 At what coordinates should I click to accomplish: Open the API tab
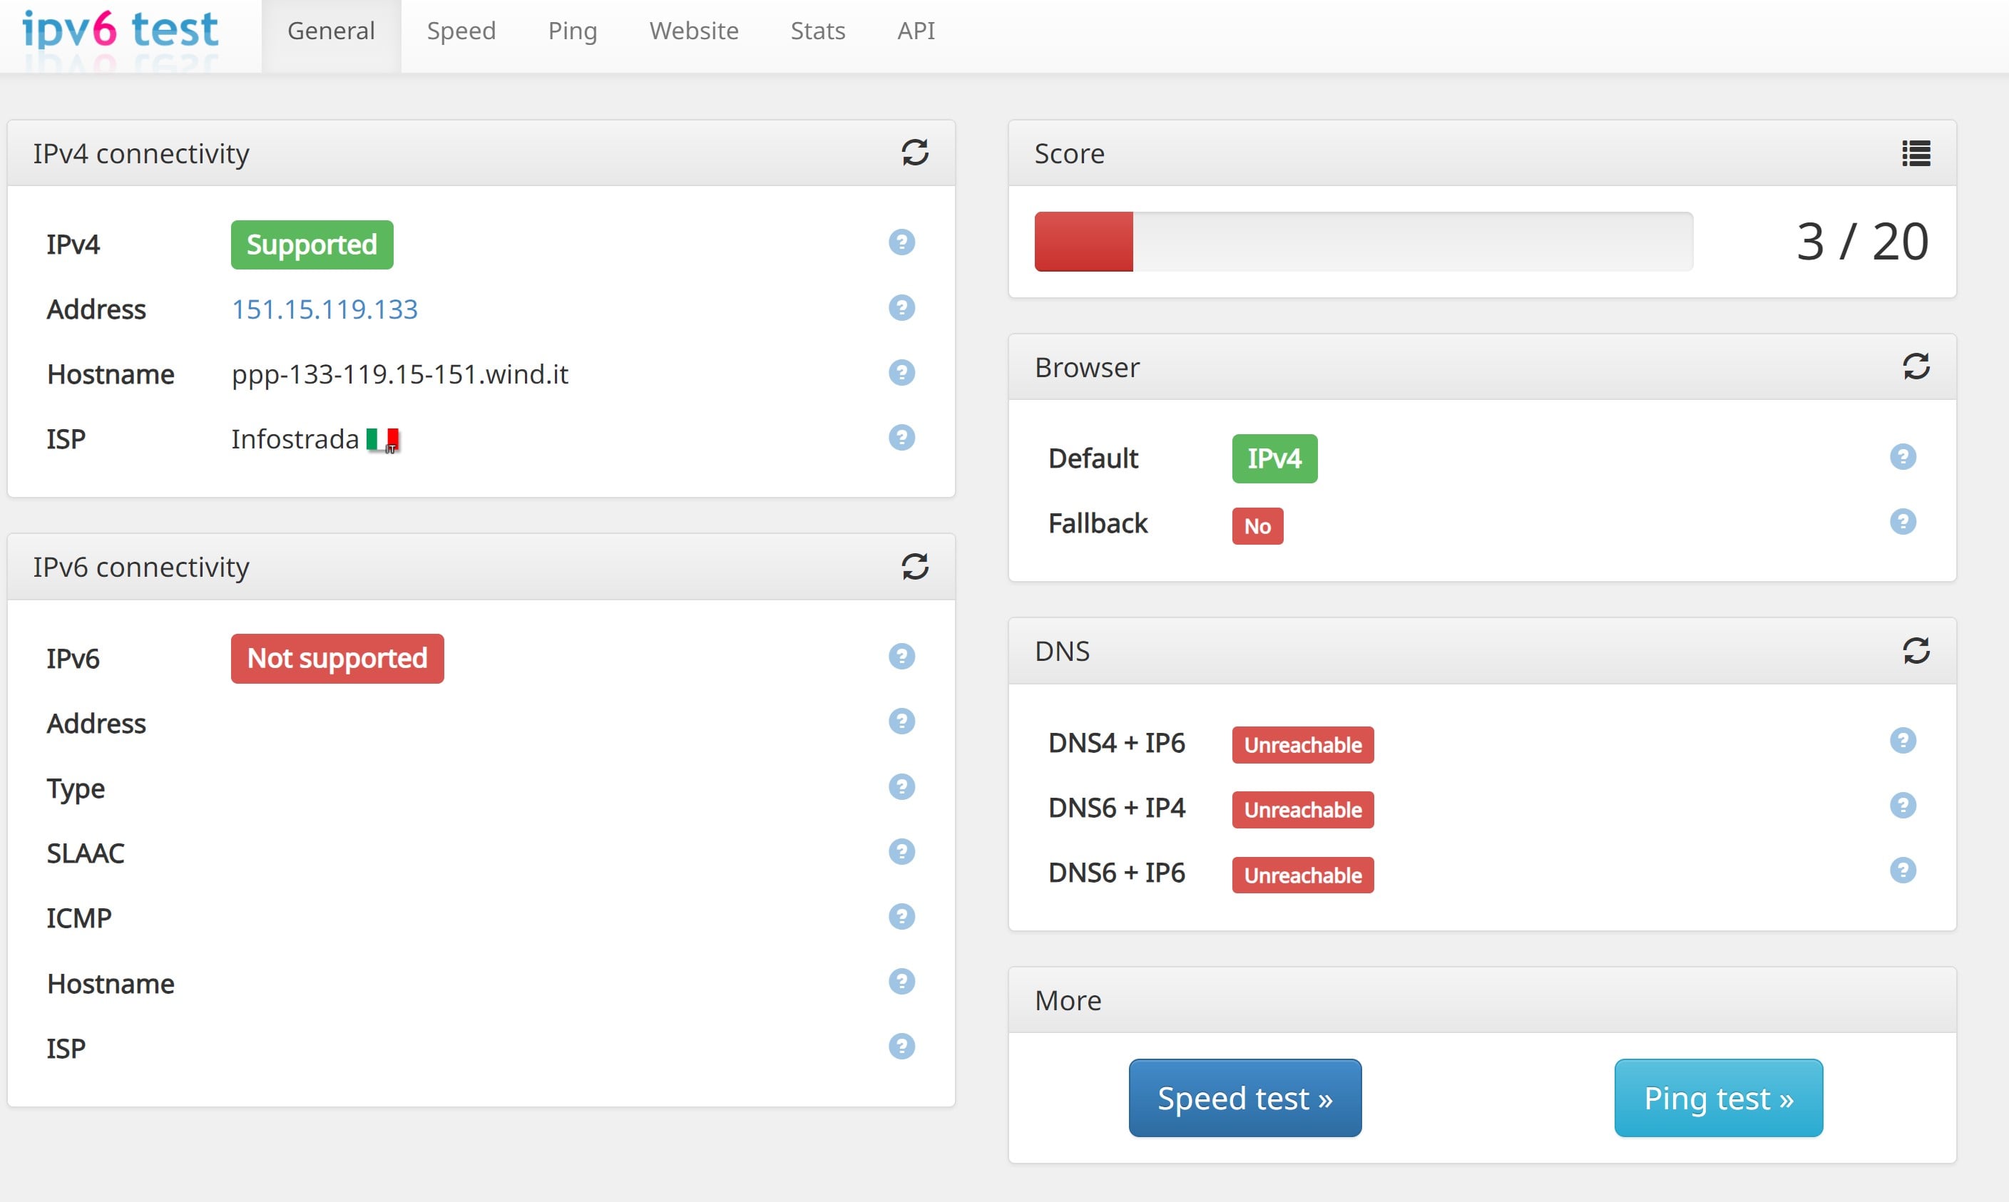(x=916, y=31)
